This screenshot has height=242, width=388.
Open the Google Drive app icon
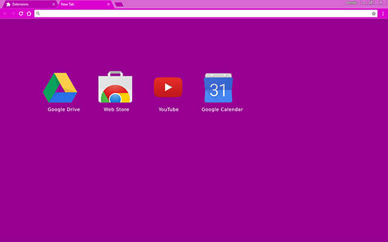[x=60, y=87]
